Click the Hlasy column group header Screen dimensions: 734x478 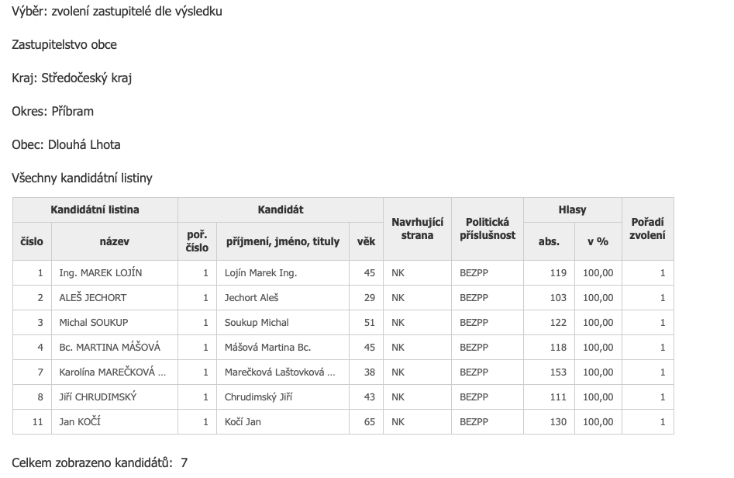point(572,210)
